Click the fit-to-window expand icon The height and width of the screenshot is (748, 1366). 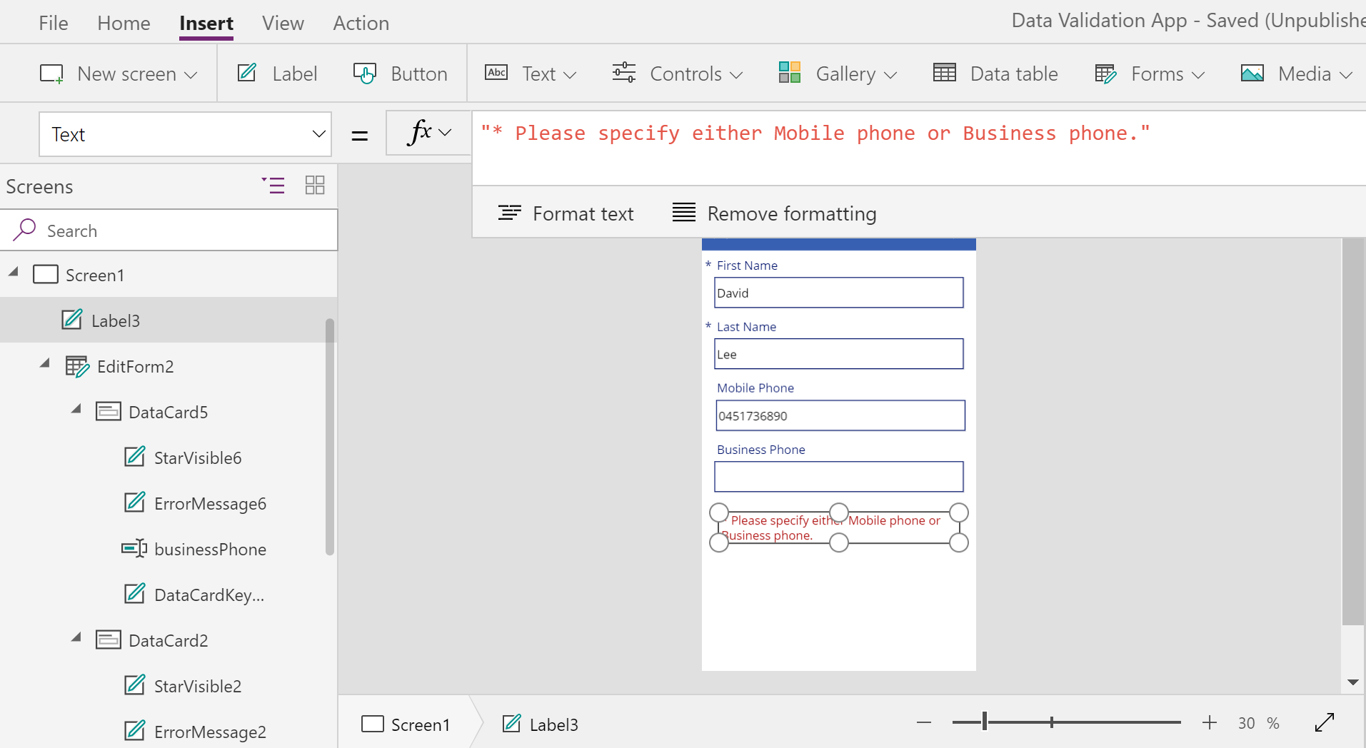click(x=1325, y=722)
